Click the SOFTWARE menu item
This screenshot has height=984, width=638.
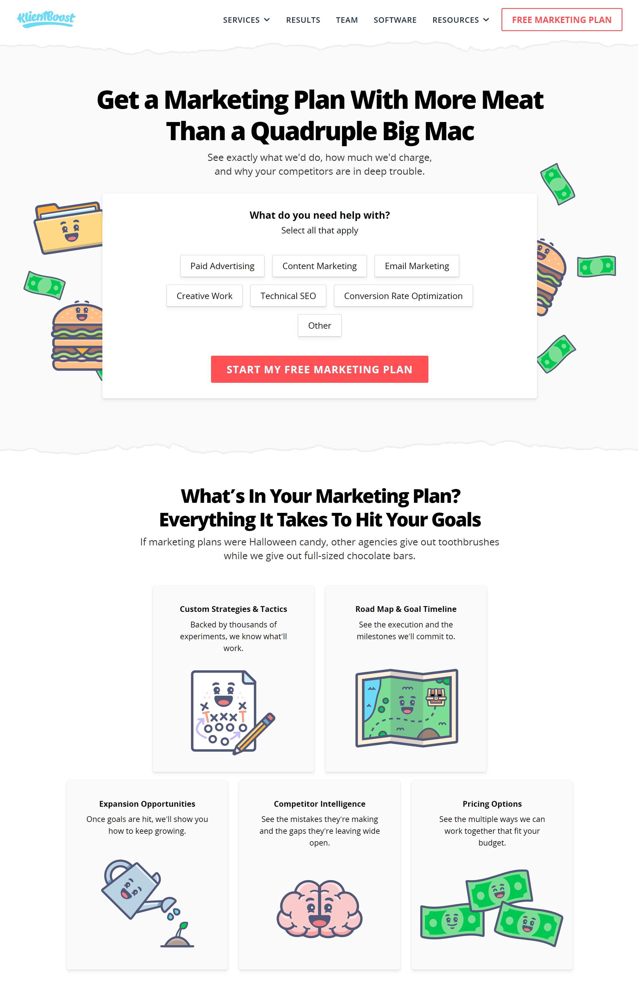click(395, 19)
